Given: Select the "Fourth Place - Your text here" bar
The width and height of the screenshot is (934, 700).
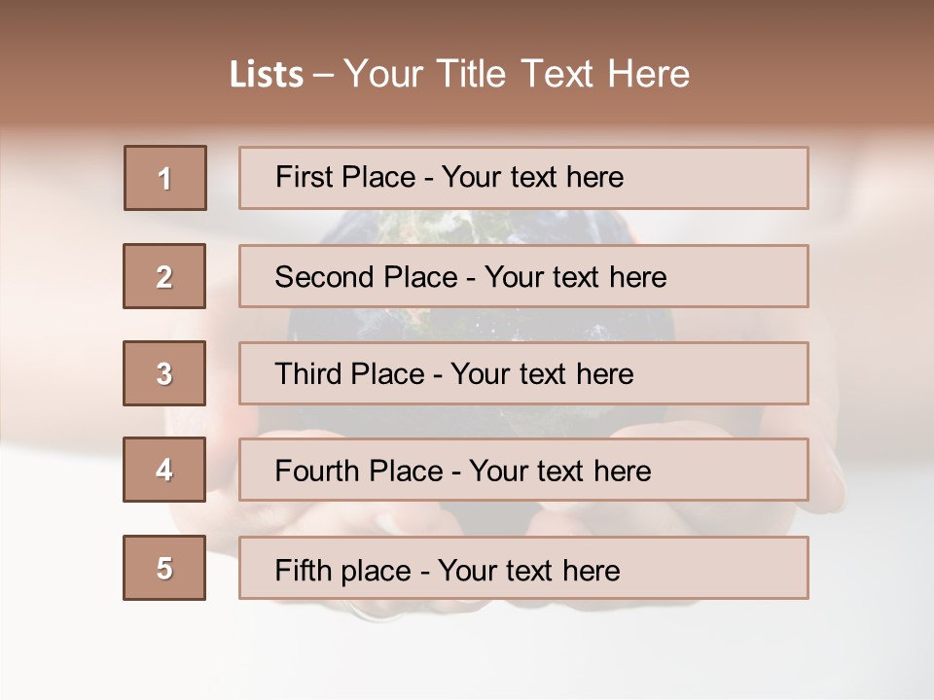Looking at the screenshot, I should pos(523,470).
